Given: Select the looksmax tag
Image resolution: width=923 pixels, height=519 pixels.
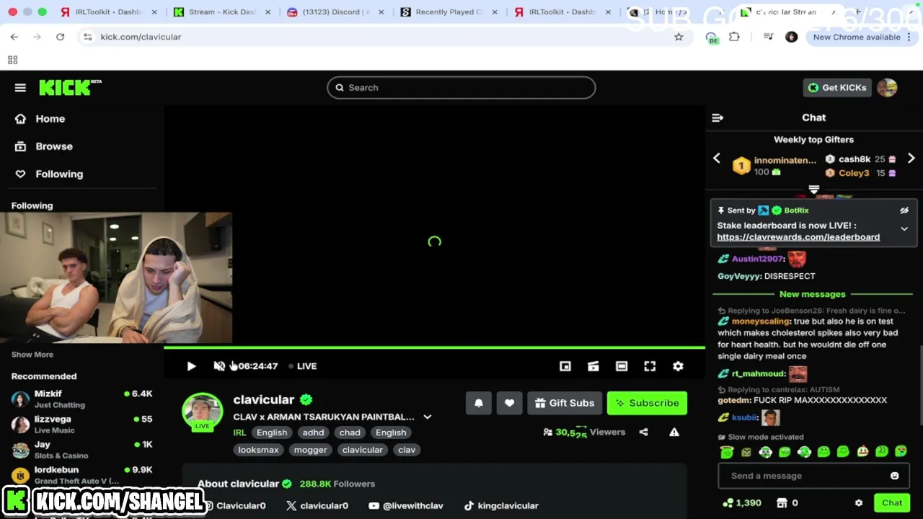Looking at the screenshot, I should click(x=258, y=450).
